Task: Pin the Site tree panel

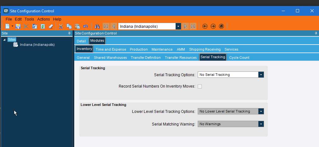Action: (x=69, y=33)
